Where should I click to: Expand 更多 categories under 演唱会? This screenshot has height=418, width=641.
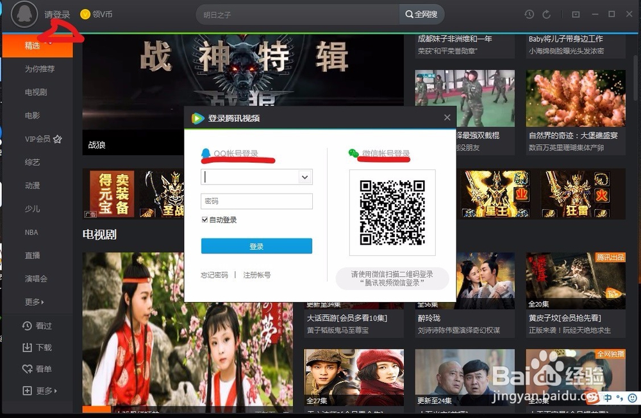pyautogui.click(x=35, y=302)
